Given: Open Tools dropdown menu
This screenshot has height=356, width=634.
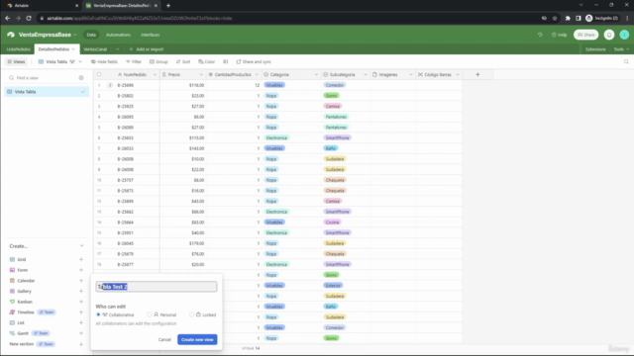Looking at the screenshot, I should pyautogui.click(x=621, y=49).
